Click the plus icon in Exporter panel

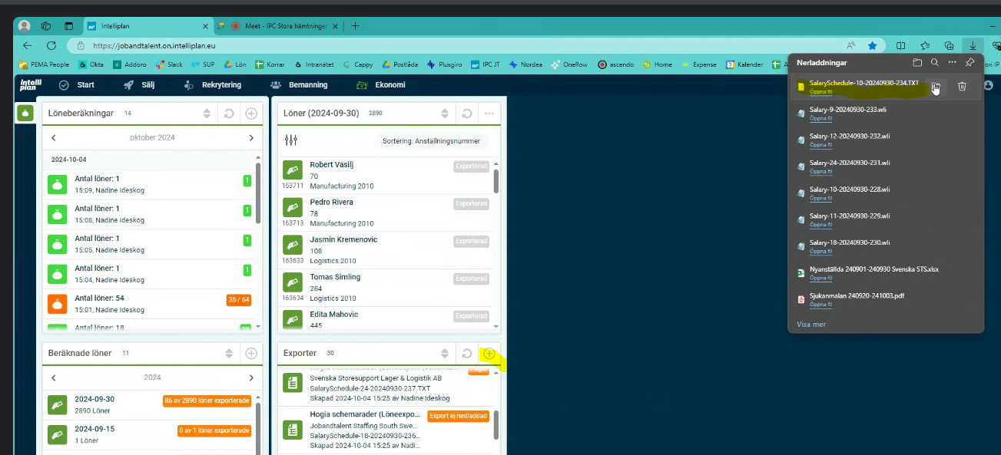click(489, 354)
